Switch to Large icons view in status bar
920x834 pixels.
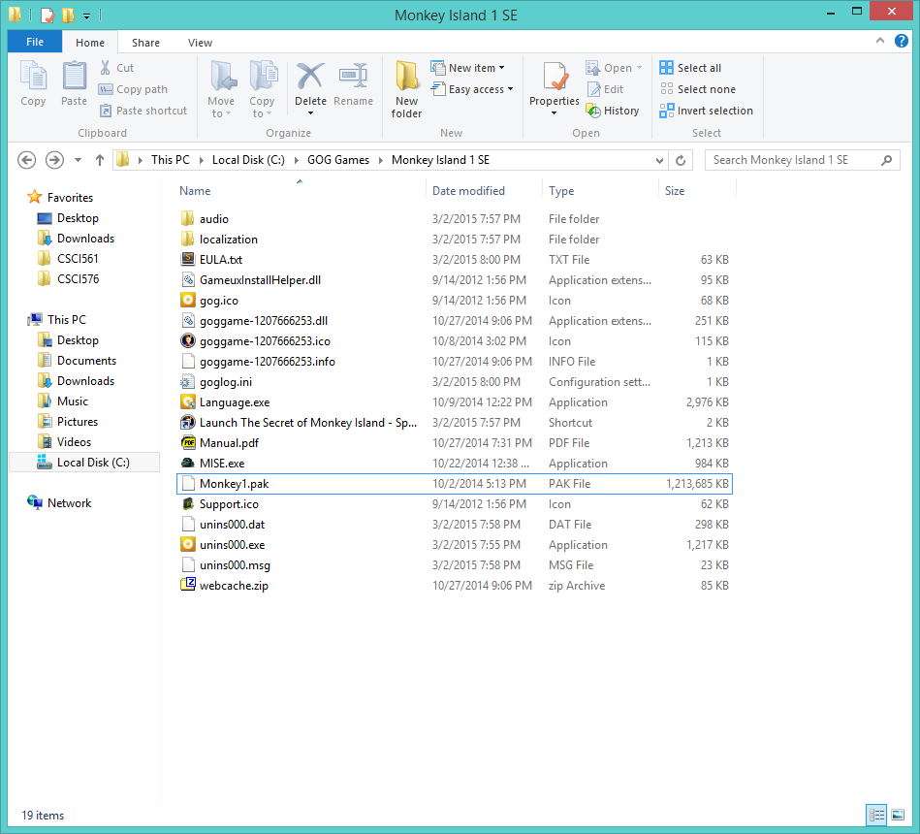tap(898, 815)
